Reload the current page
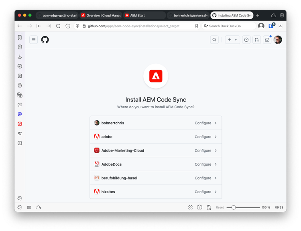The height and width of the screenshot is (231, 301). (58, 26)
